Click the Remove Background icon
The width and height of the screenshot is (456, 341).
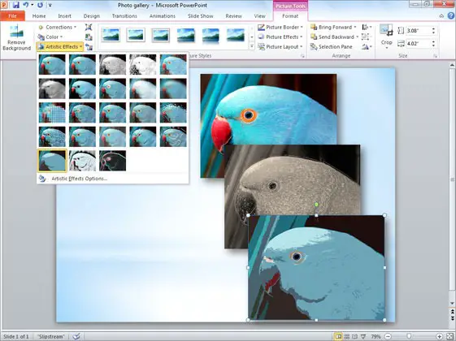point(16,37)
